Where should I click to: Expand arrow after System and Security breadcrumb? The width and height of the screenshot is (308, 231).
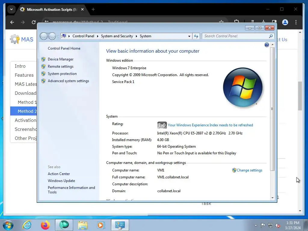pyautogui.click(x=136, y=36)
